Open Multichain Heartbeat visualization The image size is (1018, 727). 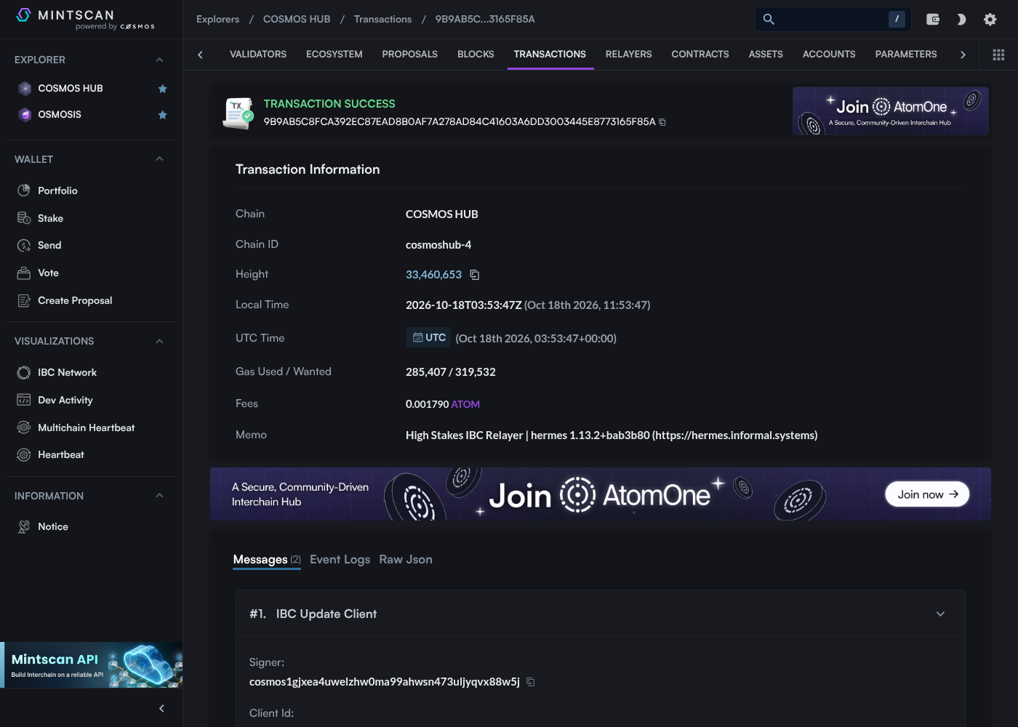coord(86,427)
